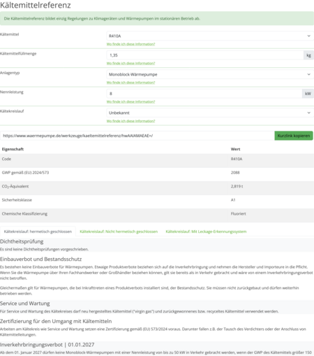Image resolution: width=314 pixels, height=356 pixels.
Task: Click the Code value R410A in table
Action: pos(237,159)
